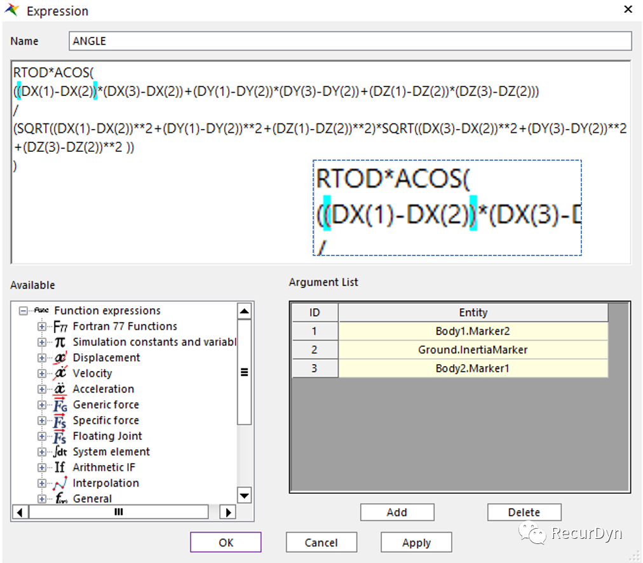
Task: Expand the Arithmetic IF node
Action: point(42,468)
